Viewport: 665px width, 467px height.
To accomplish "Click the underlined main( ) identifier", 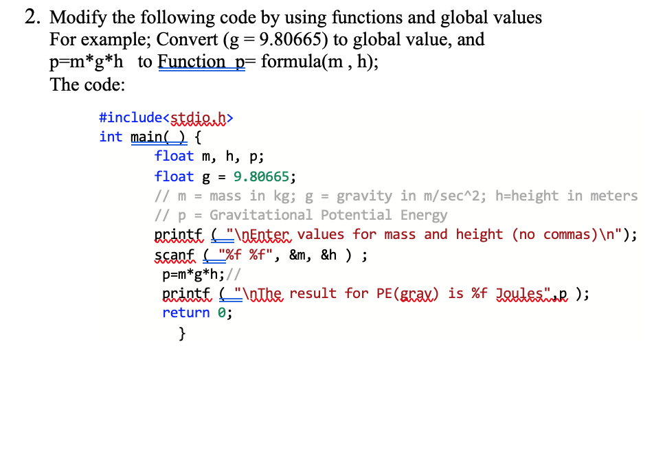I will 157,137.
